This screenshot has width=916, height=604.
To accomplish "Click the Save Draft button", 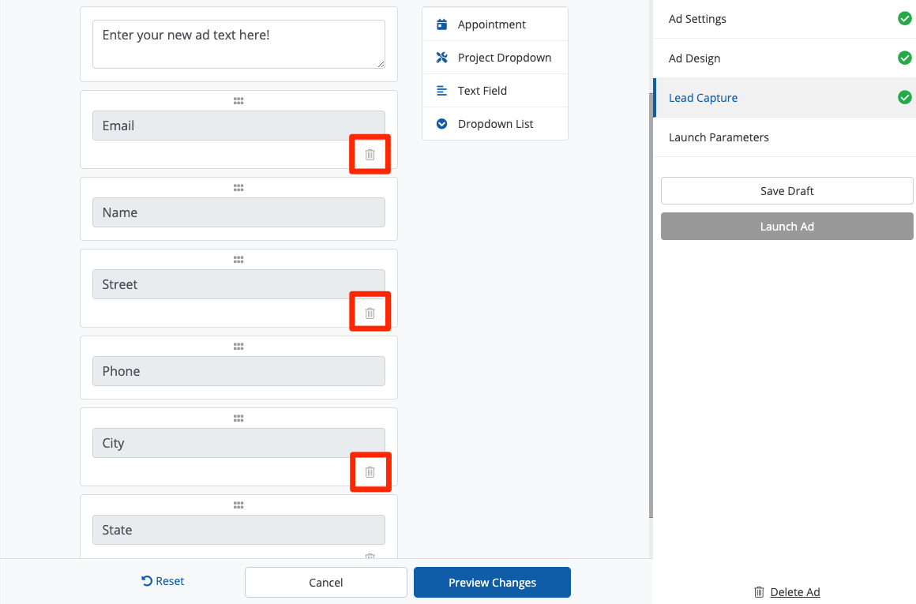I will [786, 191].
